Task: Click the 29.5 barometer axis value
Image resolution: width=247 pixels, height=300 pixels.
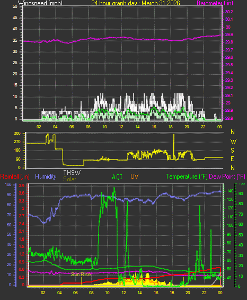Action: tap(229, 65)
